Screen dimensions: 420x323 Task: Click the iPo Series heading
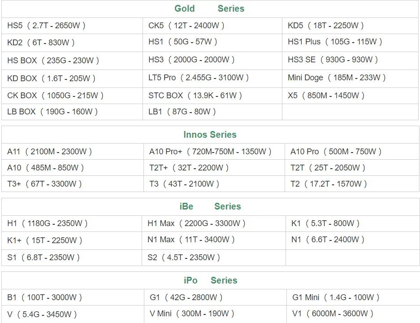211,280
